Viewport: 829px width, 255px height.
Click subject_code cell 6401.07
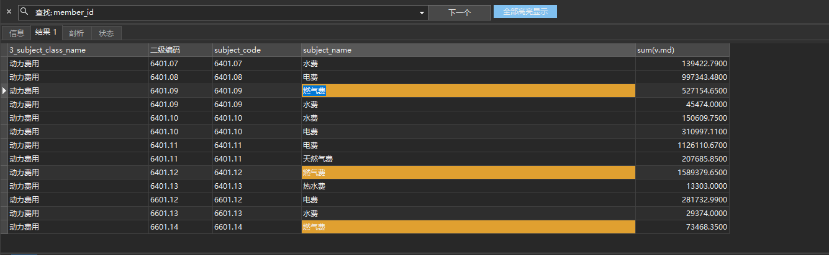pos(256,64)
